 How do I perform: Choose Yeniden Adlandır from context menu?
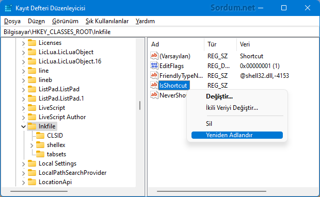pos(237,135)
